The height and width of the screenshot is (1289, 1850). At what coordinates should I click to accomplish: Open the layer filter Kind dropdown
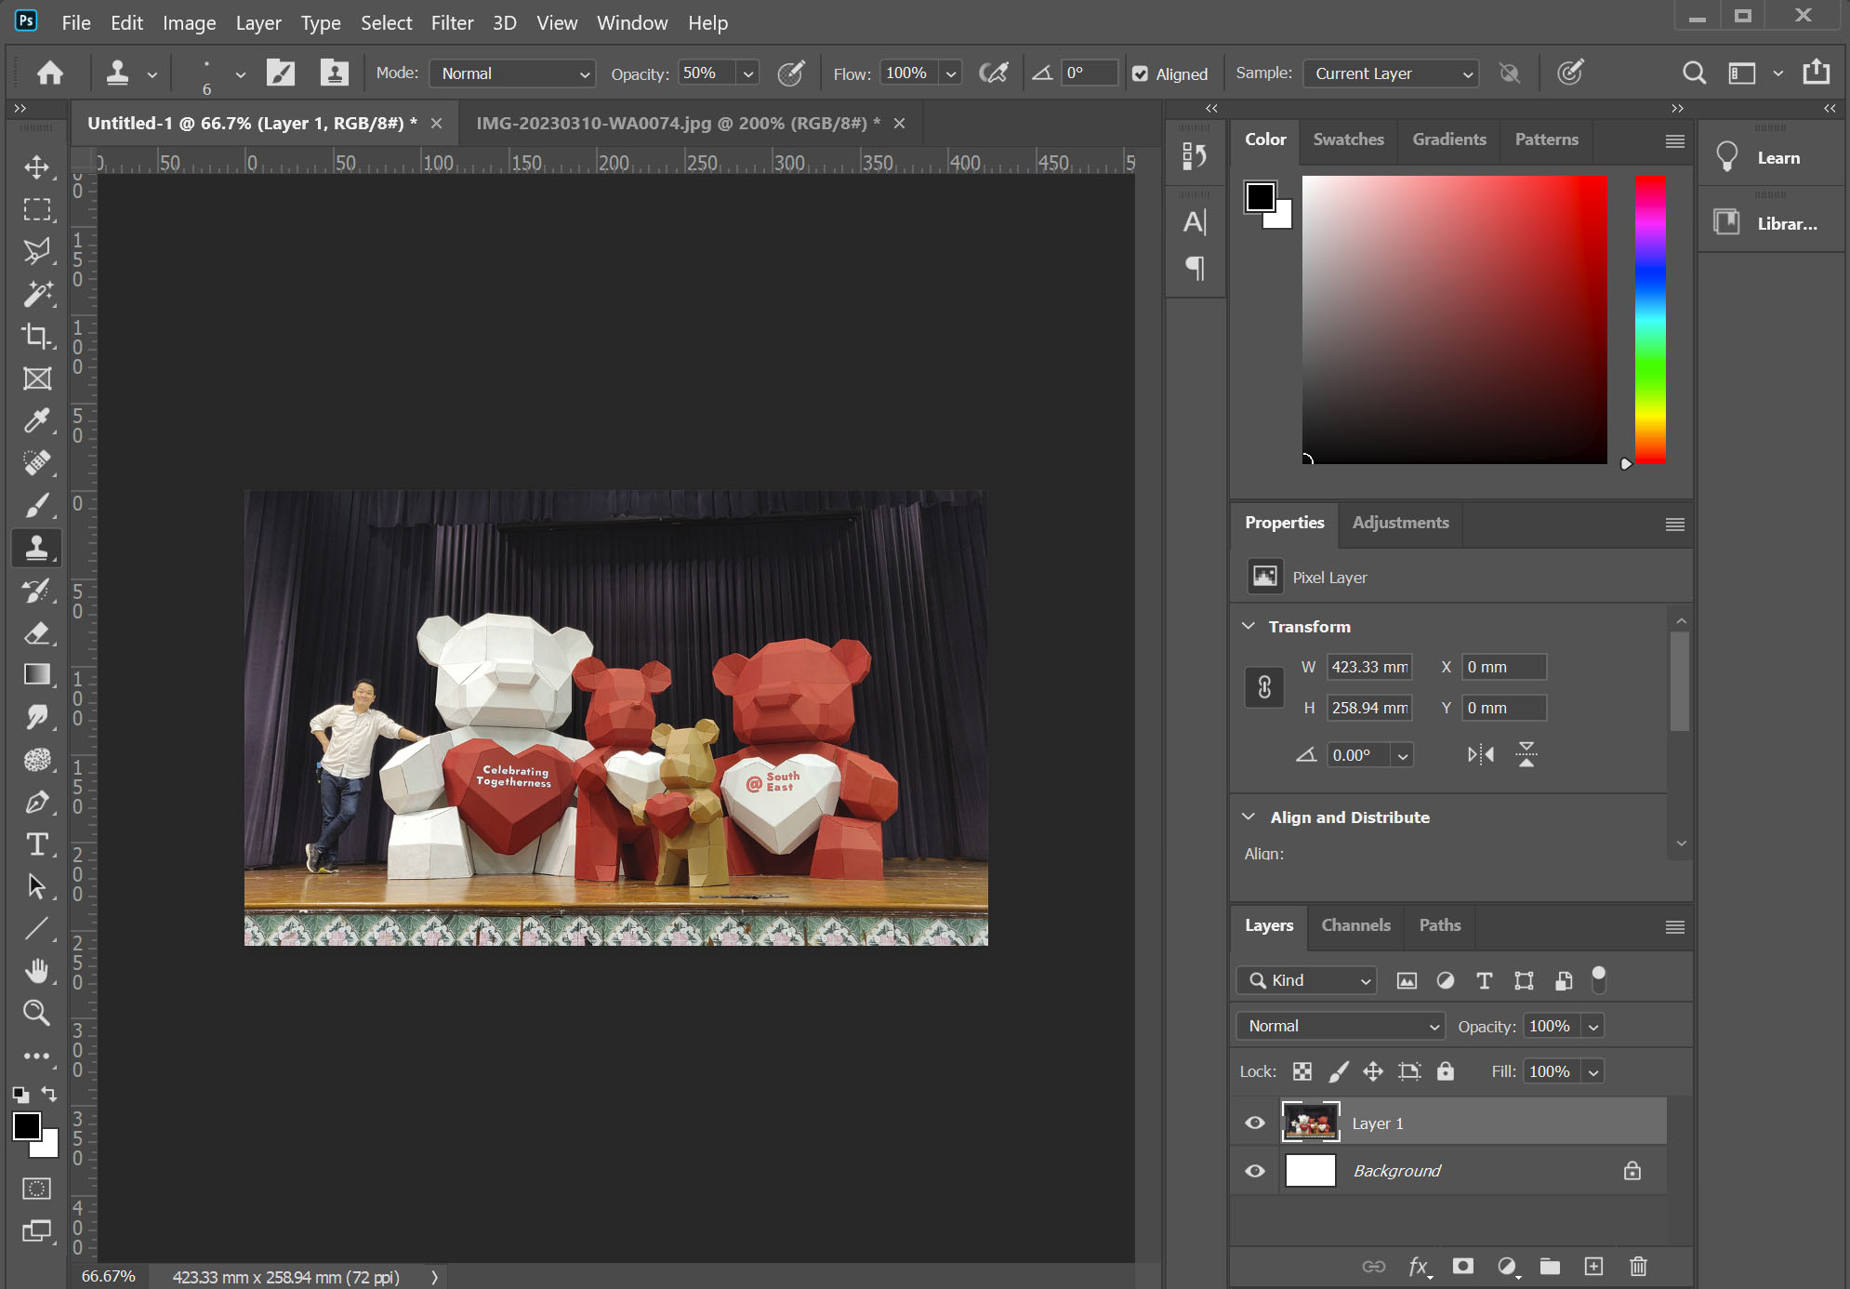click(x=1306, y=980)
